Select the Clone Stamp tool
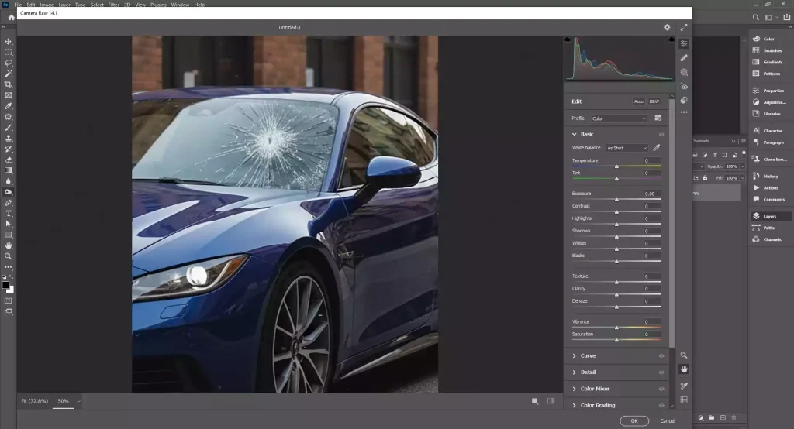The width and height of the screenshot is (794, 429). (8, 138)
